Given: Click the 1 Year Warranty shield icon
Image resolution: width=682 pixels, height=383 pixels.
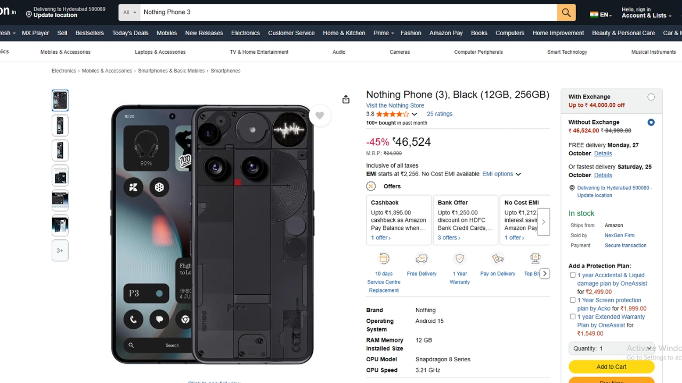Looking at the screenshot, I should point(459,259).
